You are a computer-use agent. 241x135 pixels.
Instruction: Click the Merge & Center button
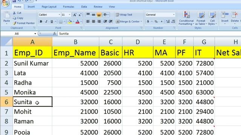tap(128, 22)
